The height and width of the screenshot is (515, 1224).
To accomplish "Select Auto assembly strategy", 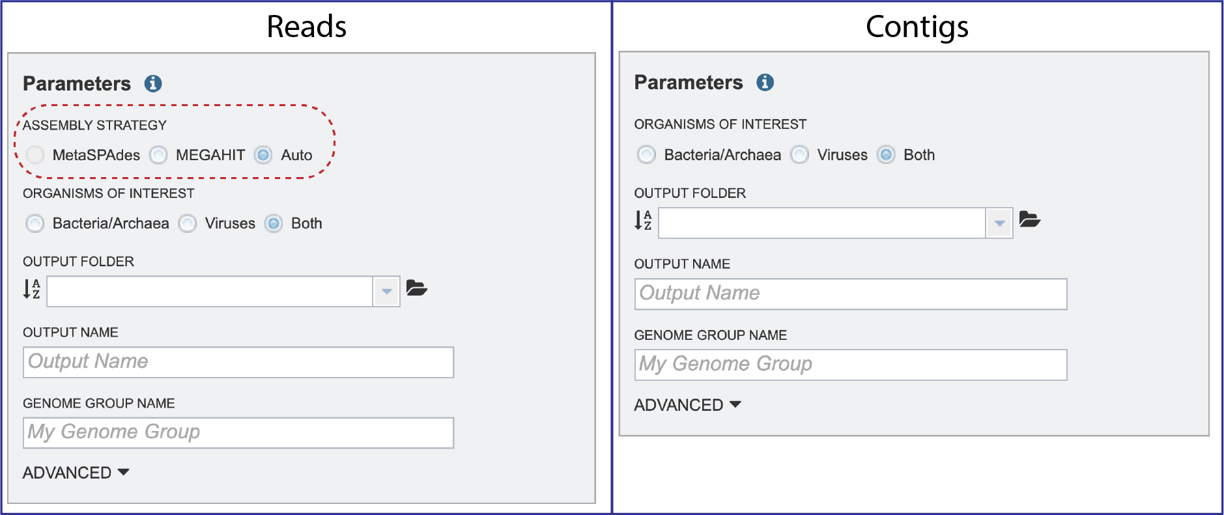I will 263,155.
